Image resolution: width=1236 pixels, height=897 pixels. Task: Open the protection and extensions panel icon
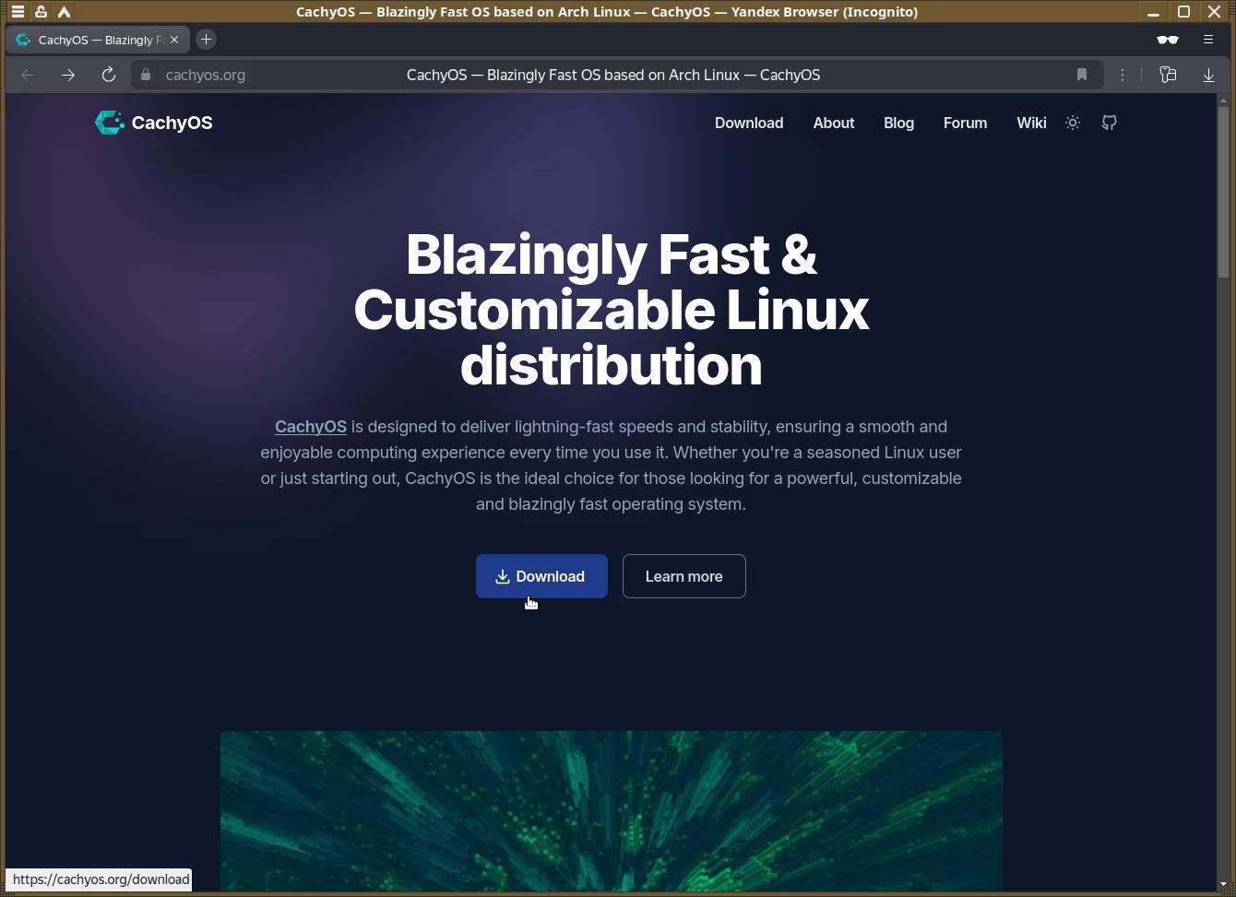[1168, 75]
